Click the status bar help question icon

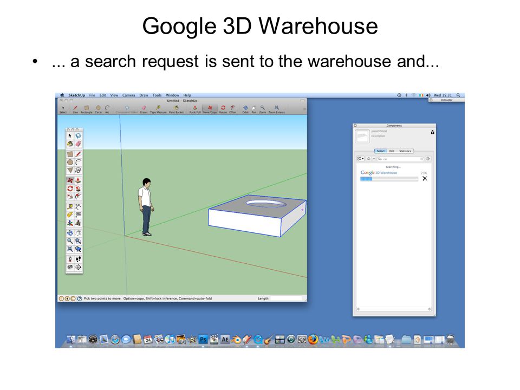pos(80,298)
